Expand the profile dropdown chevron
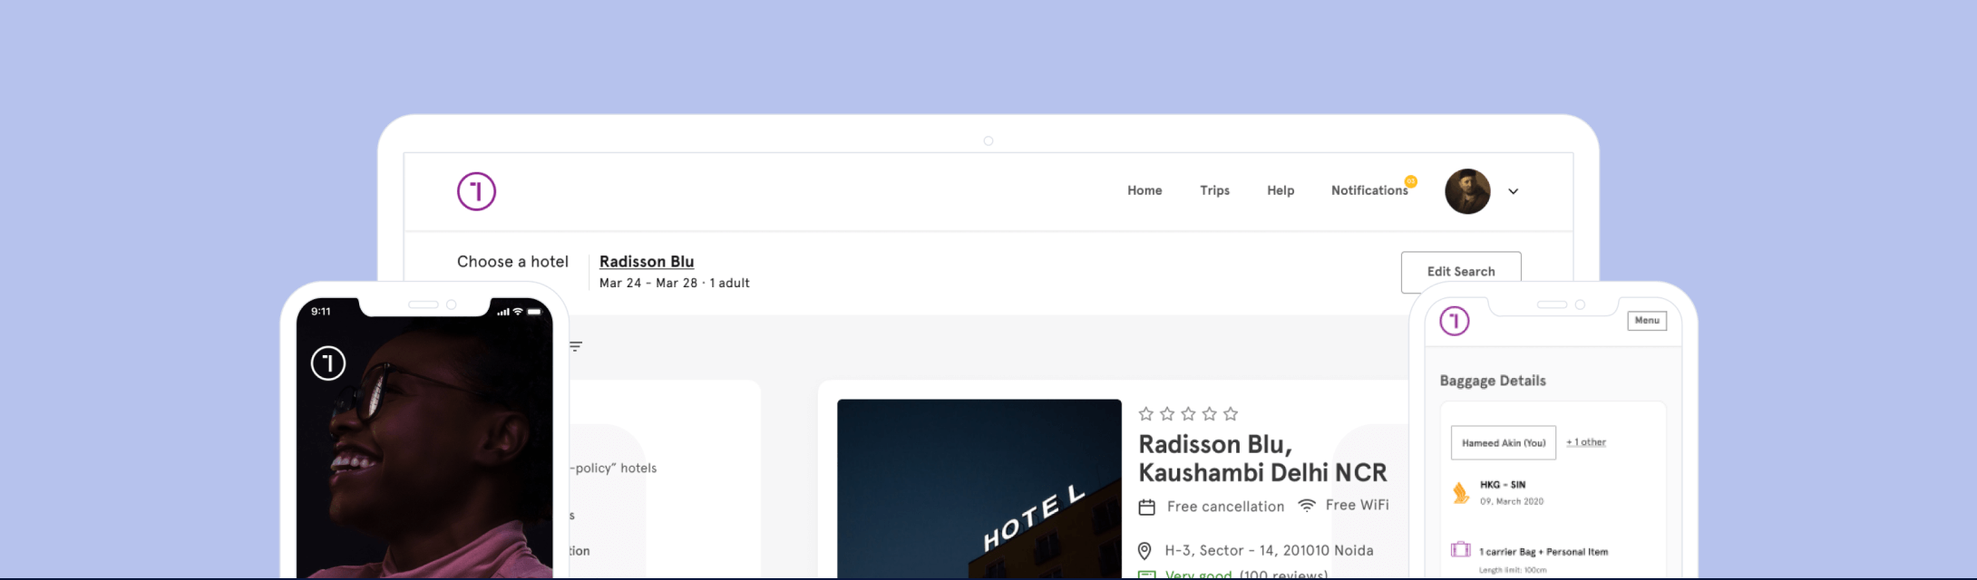 point(1514,191)
